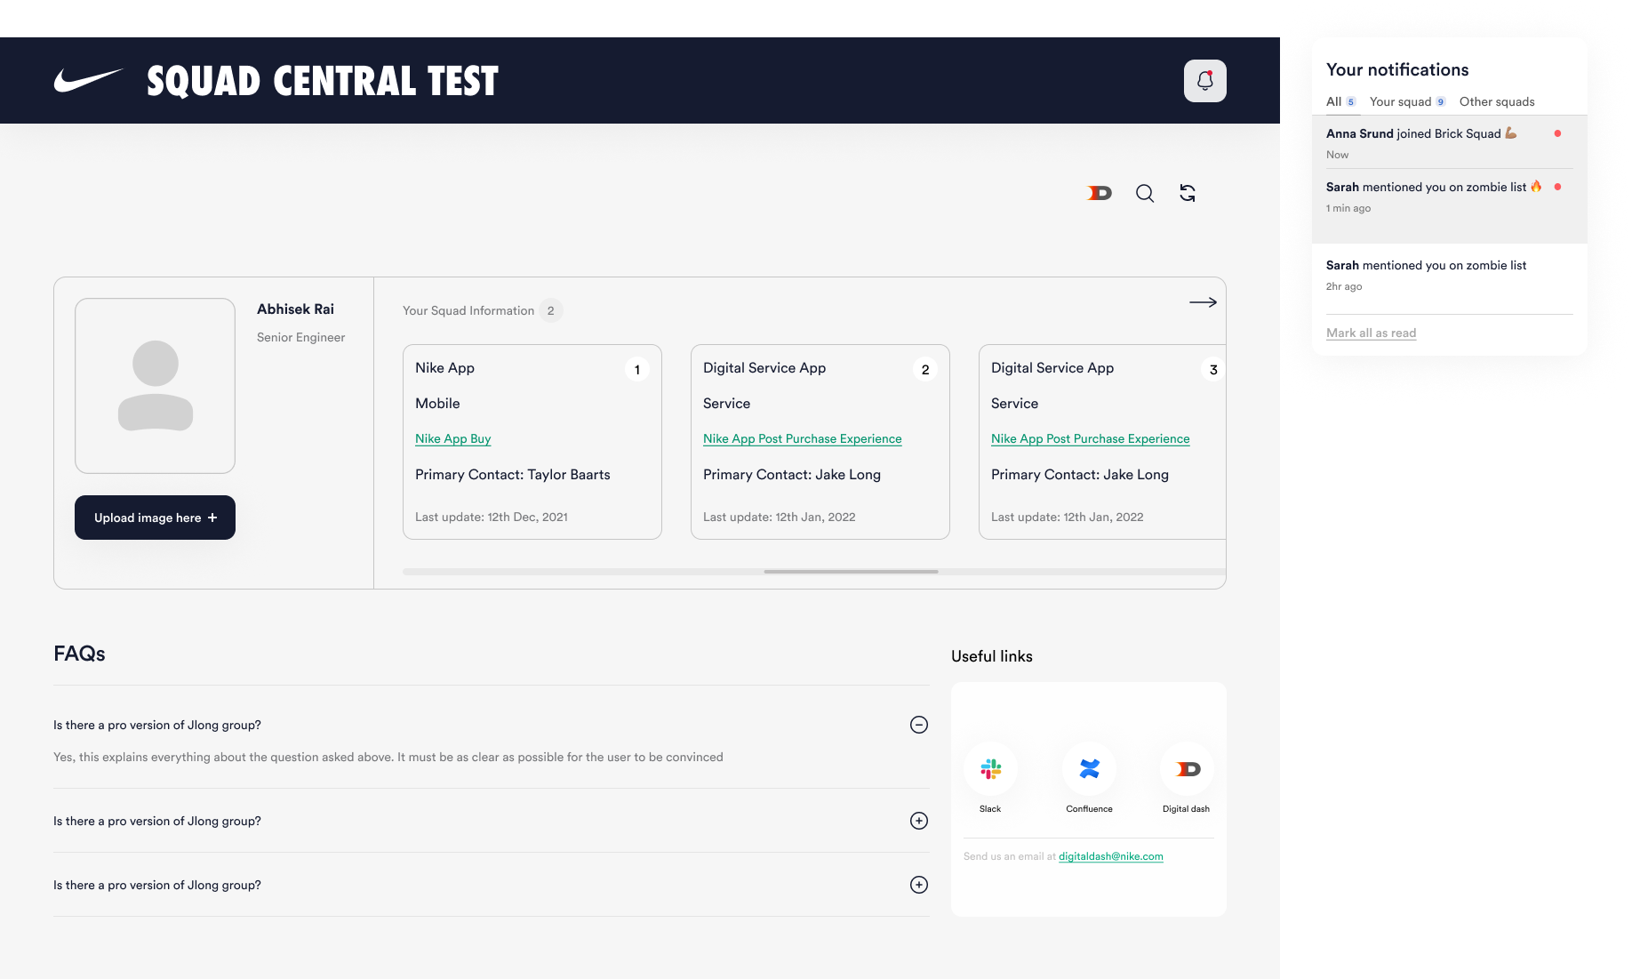Collapse the first expanded FAQ question
The image size is (1632, 979).
point(919,725)
